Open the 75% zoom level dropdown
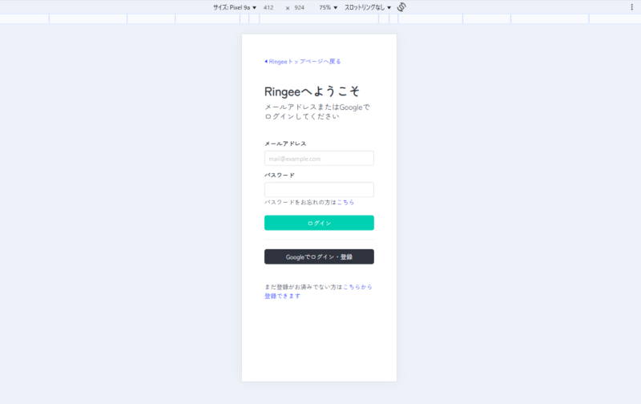 click(x=329, y=7)
